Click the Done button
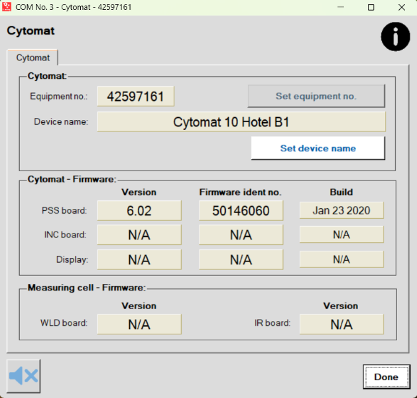 point(386,377)
